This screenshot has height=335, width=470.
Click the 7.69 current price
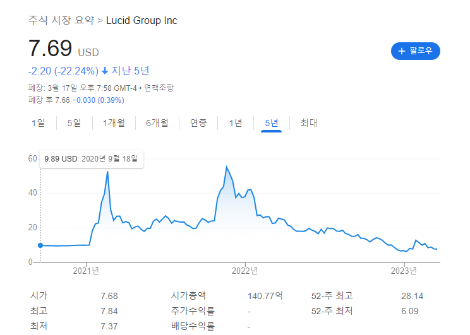[x=50, y=48]
